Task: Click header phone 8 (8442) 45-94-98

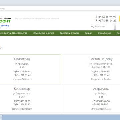Action: [106, 17]
